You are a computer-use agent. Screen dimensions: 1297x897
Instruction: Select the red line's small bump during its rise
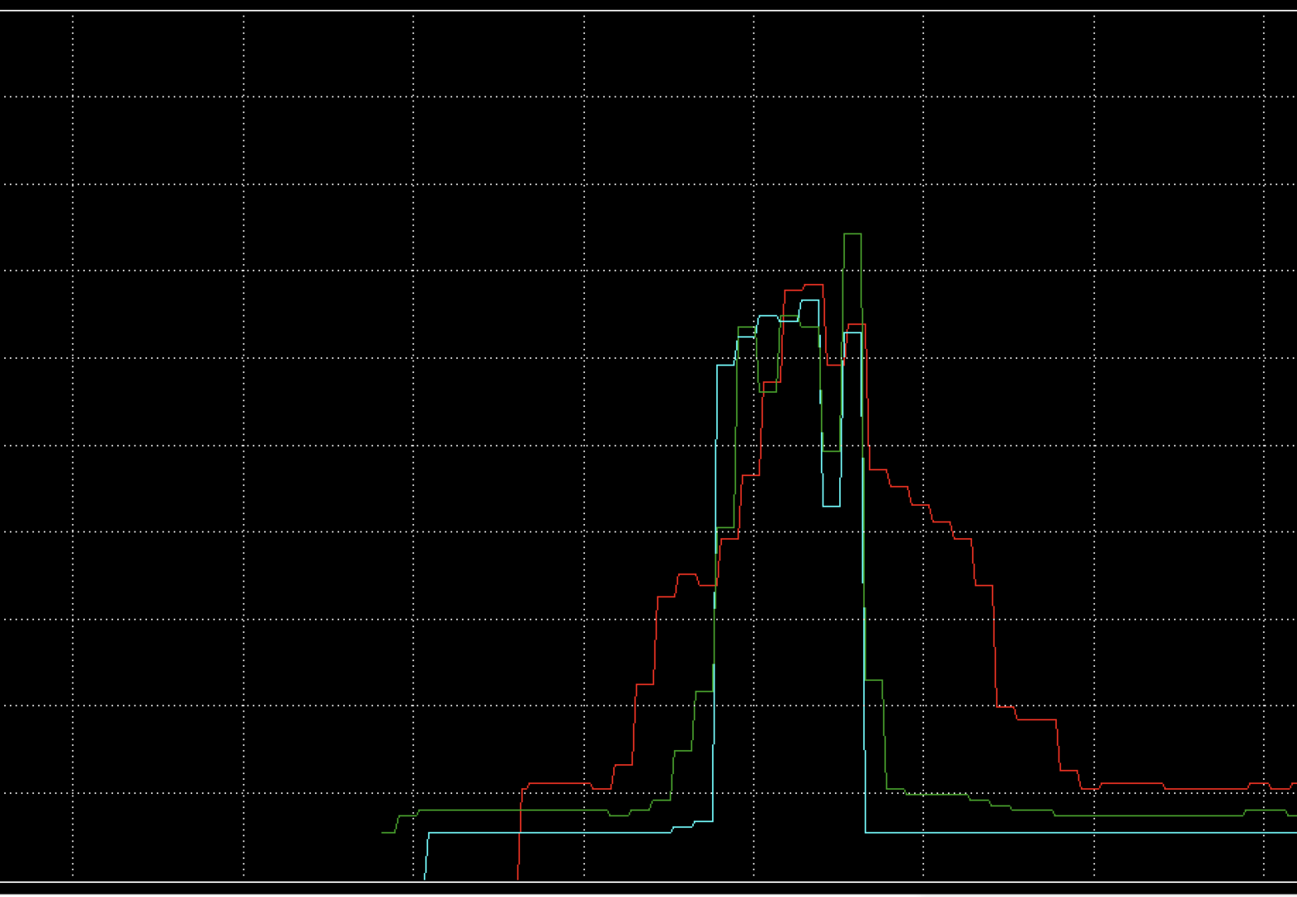point(687,575)
